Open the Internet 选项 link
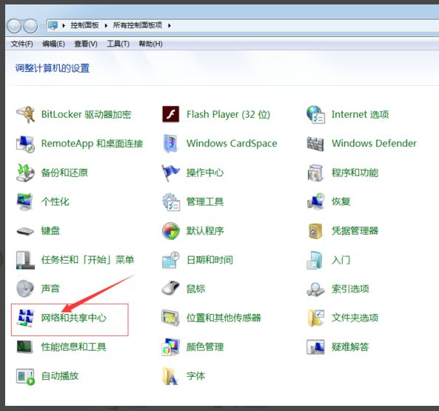439x411 pixels. pyautogui.click(x=360, y=114)
